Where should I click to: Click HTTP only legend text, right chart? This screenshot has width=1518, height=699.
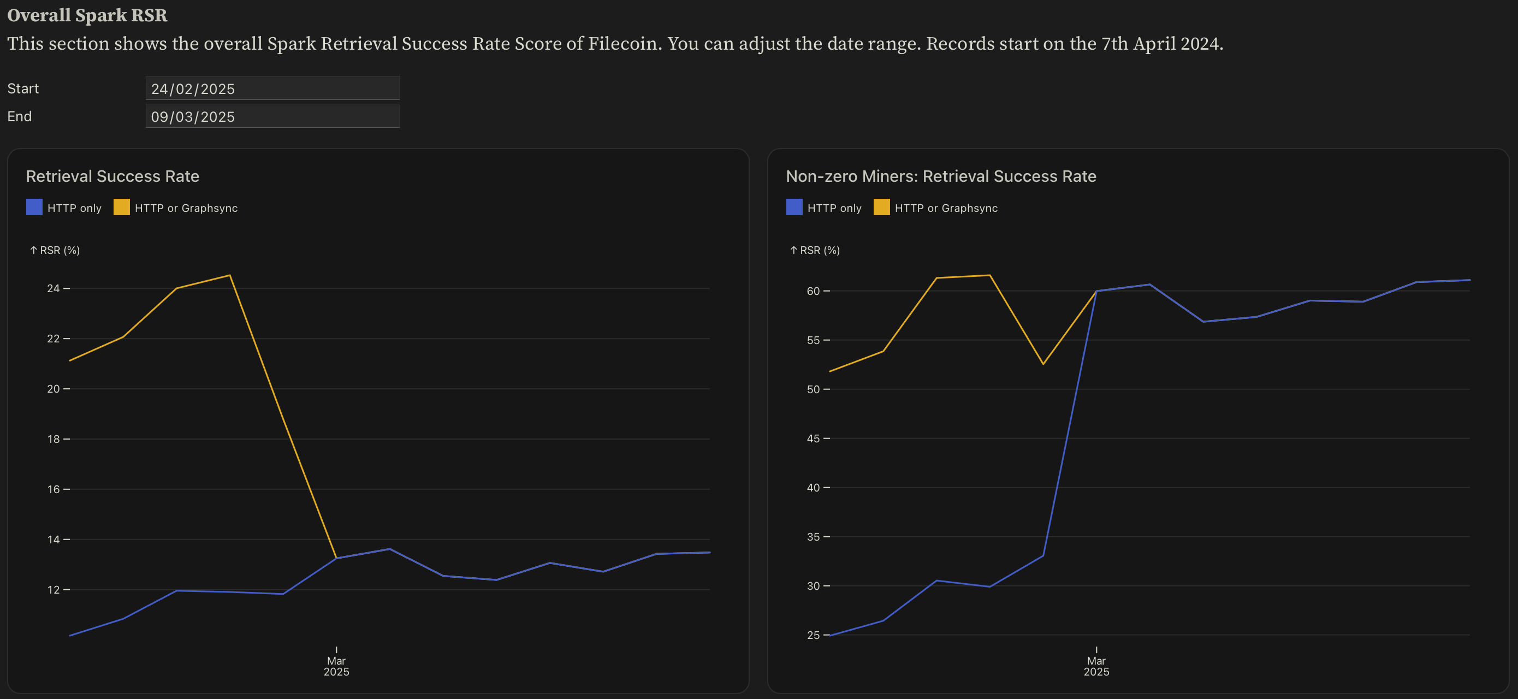coord(834,208)
